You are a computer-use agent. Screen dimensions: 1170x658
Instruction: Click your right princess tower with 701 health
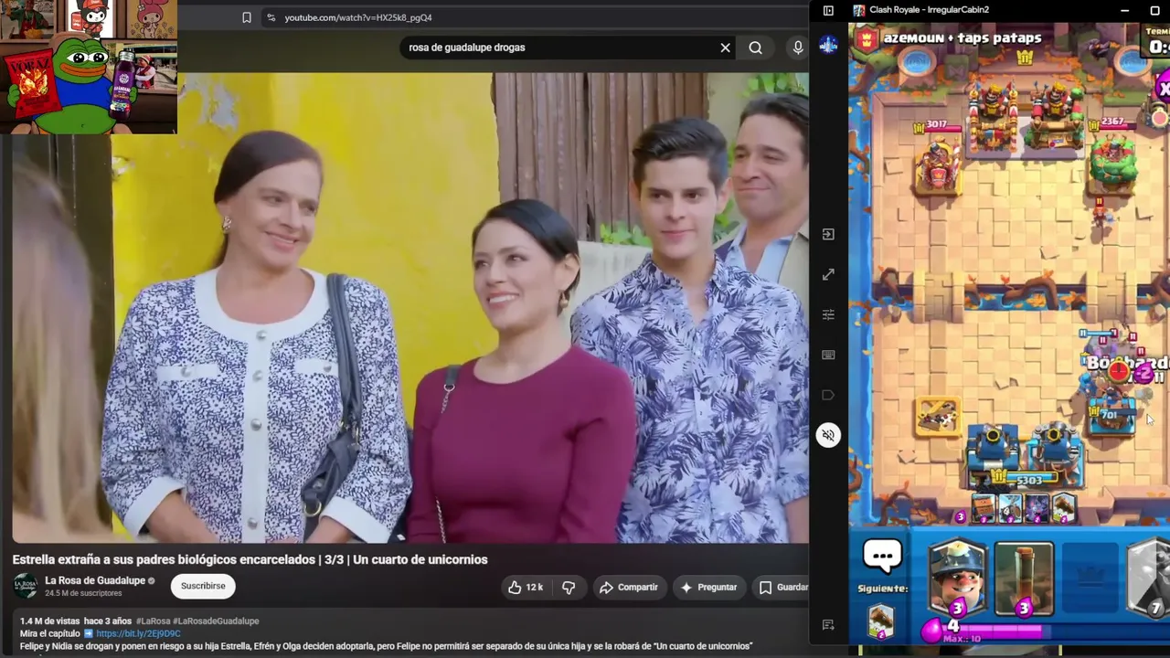pos(1112,413)
